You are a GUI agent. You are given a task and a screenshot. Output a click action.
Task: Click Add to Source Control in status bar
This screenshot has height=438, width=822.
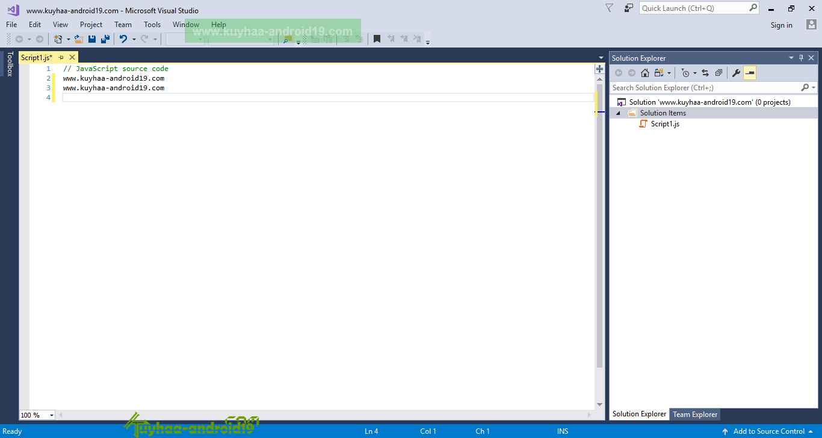(769, 431)
